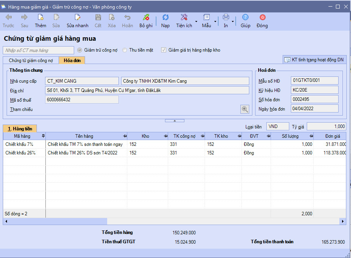Viewport: 351px width, 258px height.
Task: Expand the In print dropdown arrow
Action: pos(233,21)
